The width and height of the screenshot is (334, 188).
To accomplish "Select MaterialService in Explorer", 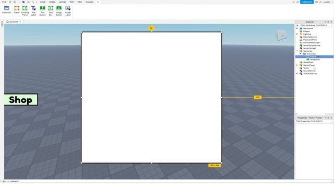I will click(x=310, y=37).
